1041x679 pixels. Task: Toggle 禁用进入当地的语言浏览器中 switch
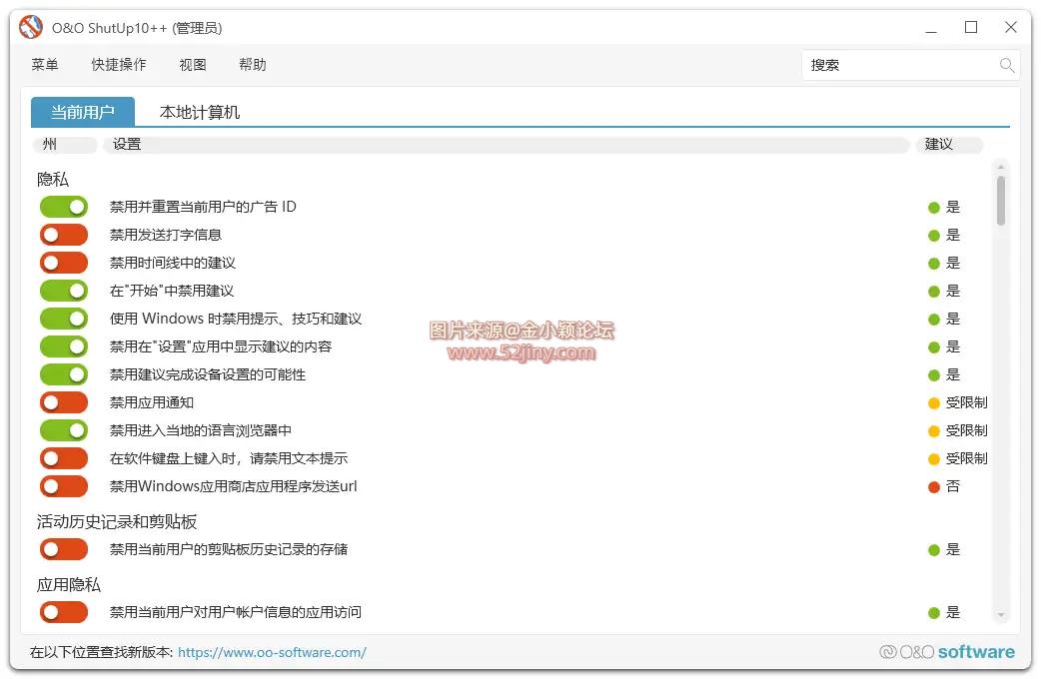[x=64, y=430]
